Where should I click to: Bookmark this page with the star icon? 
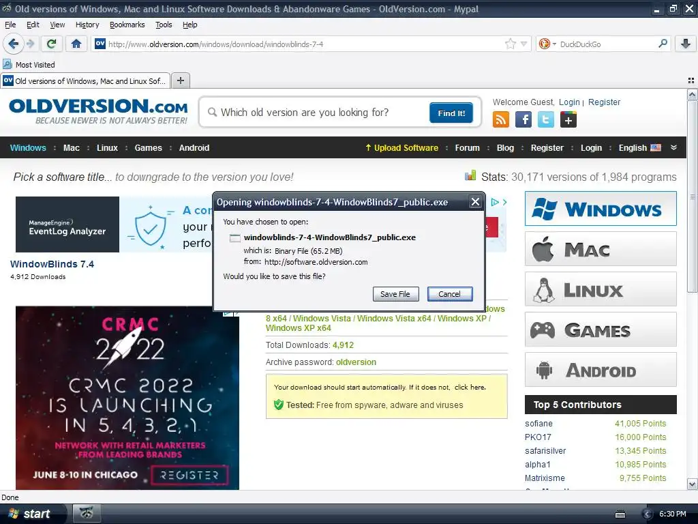click(x=510, y=44)
